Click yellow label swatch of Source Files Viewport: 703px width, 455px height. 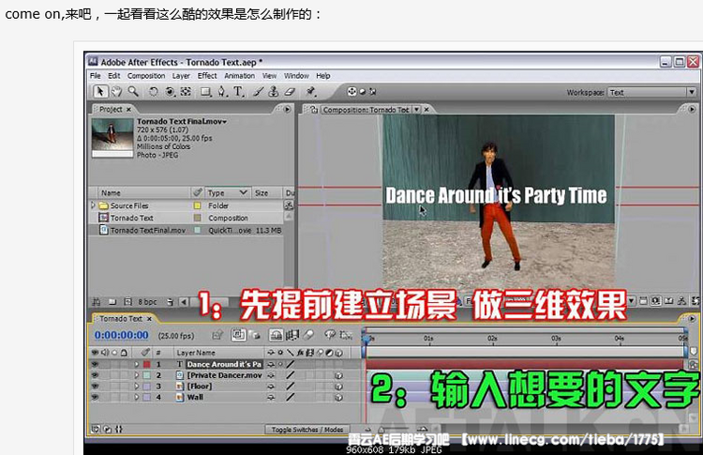tap(197, 205)
